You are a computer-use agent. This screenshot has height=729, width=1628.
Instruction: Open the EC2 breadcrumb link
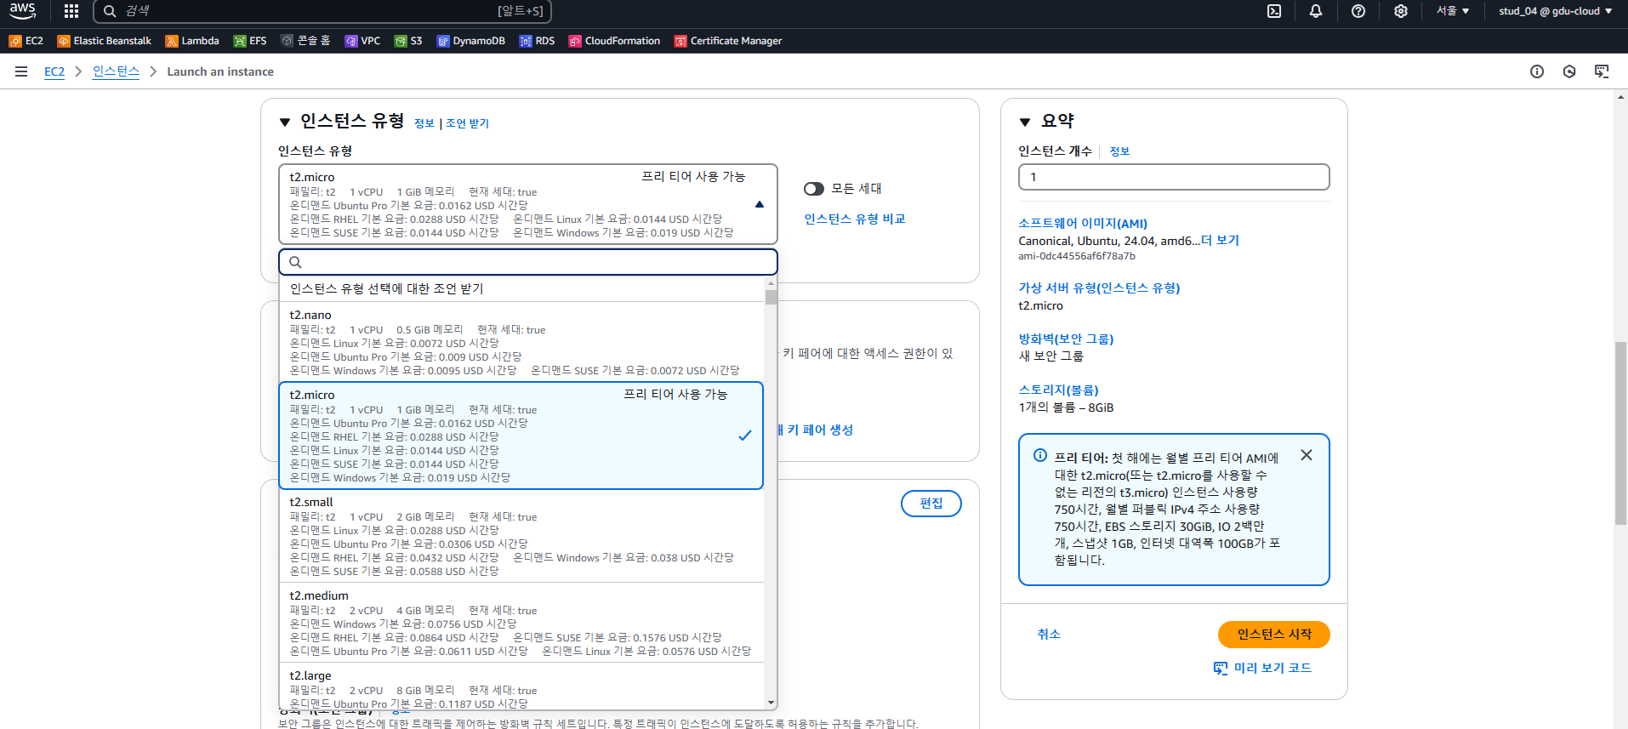[x=54, y=71]
